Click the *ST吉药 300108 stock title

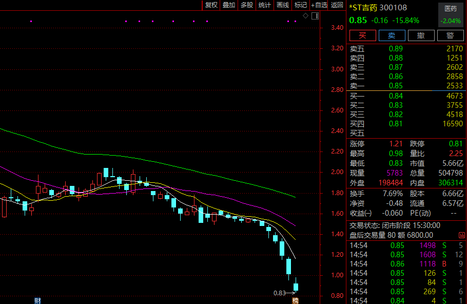click(378, 8)
